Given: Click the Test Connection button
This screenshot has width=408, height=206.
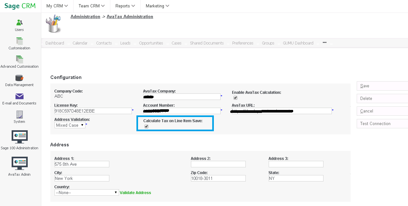Looking at the screenshot, I should pos(382,124).
